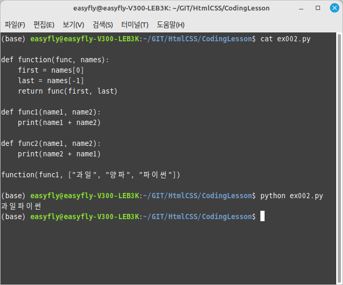Open the 보기(V) menu
Screen dimensions: 343x285
pyautogui.click(x=73, y=25)
